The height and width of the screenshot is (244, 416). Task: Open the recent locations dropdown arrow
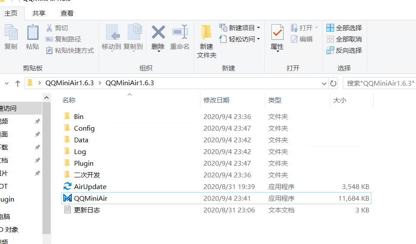click(x=6, y=83)
